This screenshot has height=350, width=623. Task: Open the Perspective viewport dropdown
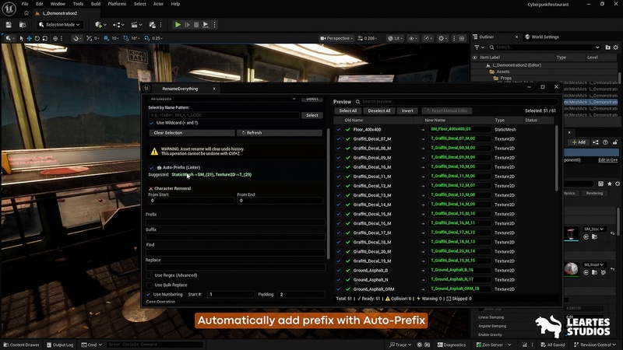337,38
